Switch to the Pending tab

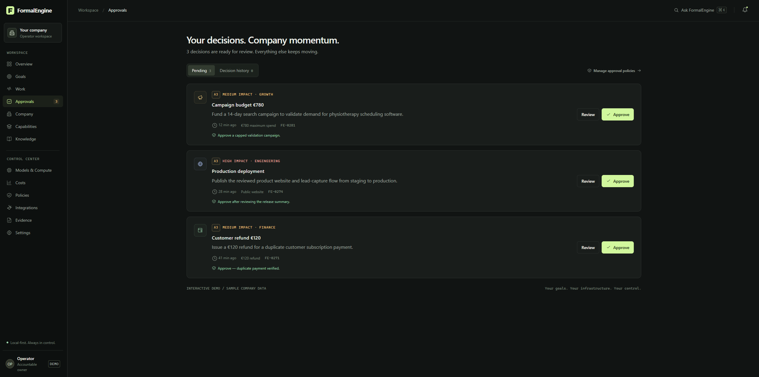coord(201,71)
